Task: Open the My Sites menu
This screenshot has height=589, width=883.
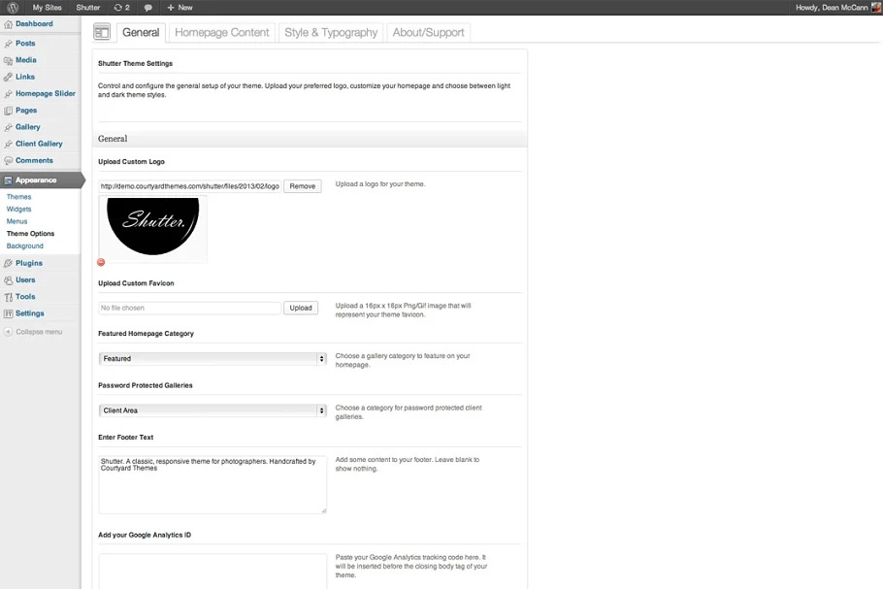Action: point(47,7)
